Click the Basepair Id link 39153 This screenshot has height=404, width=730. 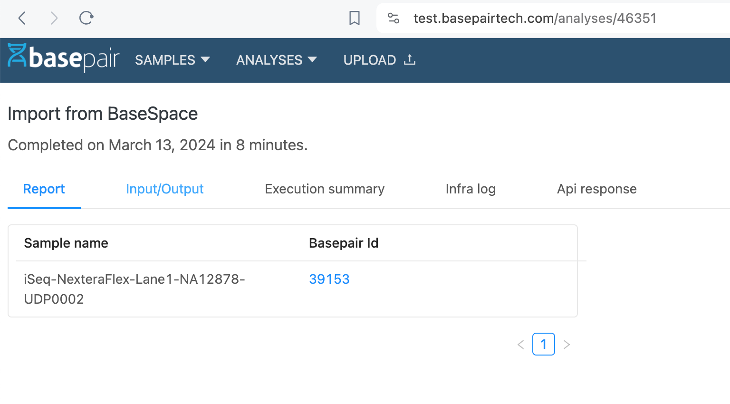(329, 279)
